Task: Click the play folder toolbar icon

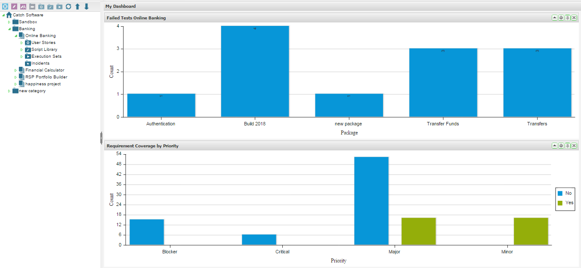Action: [59, 6]
